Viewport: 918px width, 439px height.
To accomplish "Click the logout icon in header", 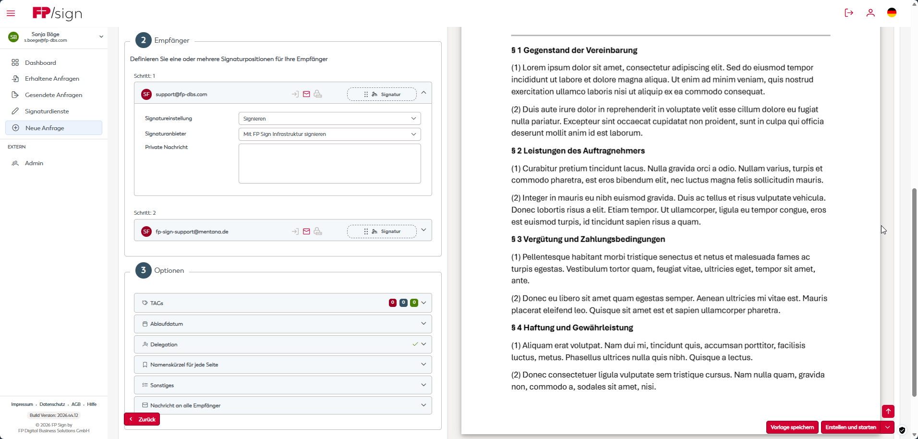I will point(849,13).
